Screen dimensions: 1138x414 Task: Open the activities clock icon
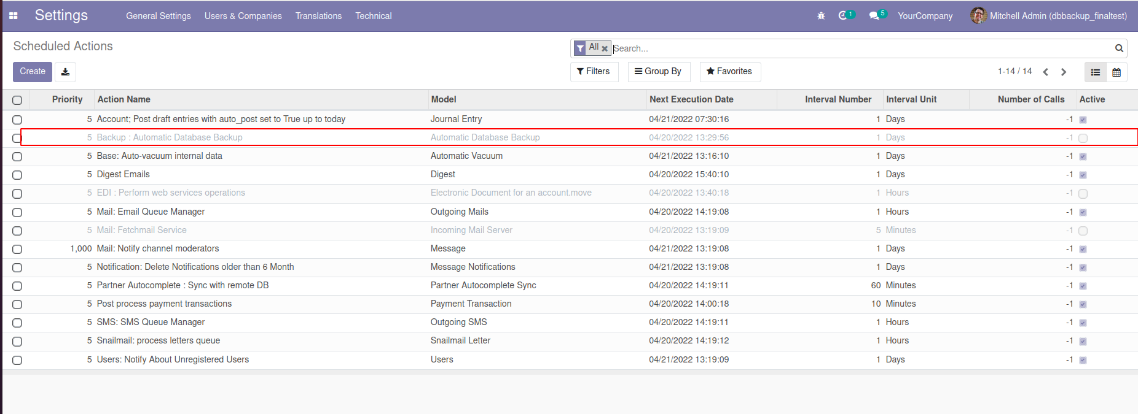(843, 16)
